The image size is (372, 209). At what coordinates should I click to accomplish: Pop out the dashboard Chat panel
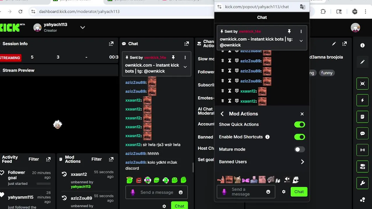187,44
